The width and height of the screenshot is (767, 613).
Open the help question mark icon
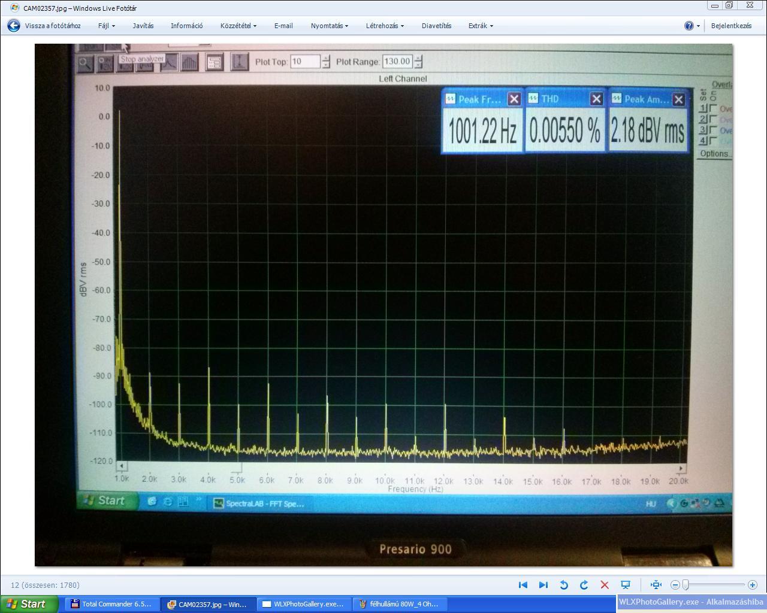689,26
